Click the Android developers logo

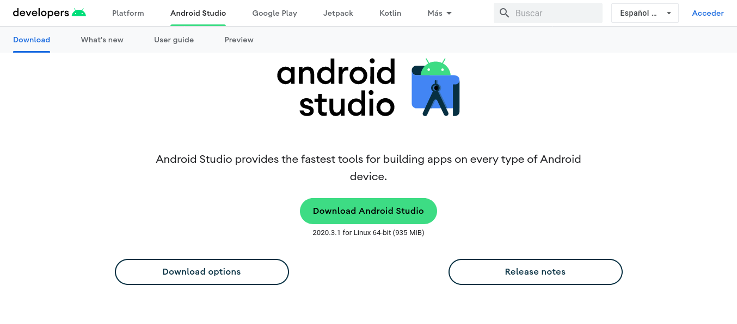pyautogui.click(x=50, y=13)
